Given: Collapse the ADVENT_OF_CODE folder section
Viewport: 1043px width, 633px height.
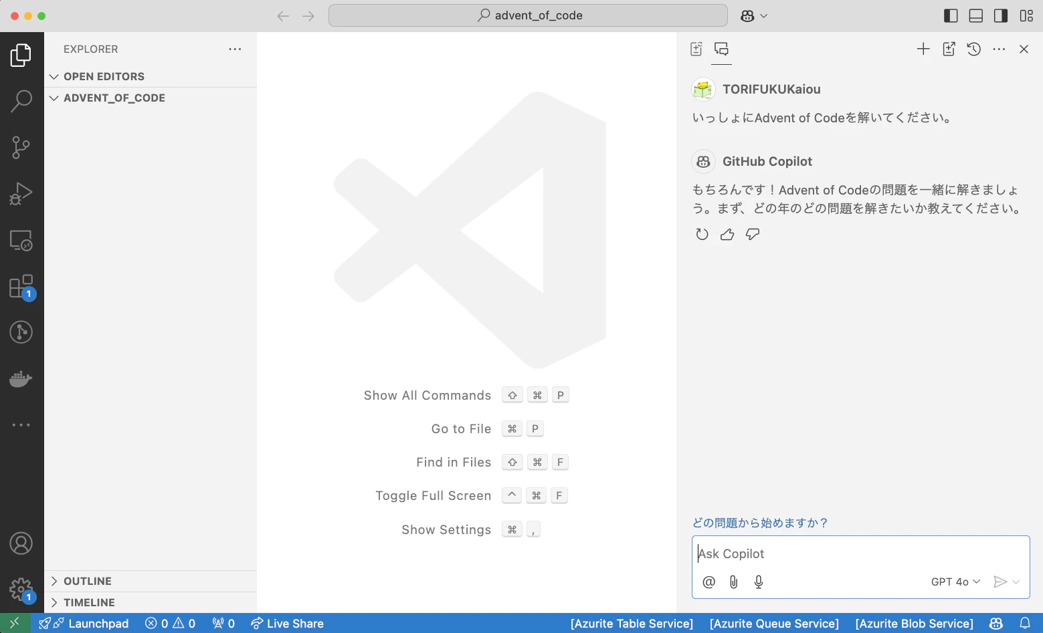Looking at the screenshot, I should pos(151,98).
